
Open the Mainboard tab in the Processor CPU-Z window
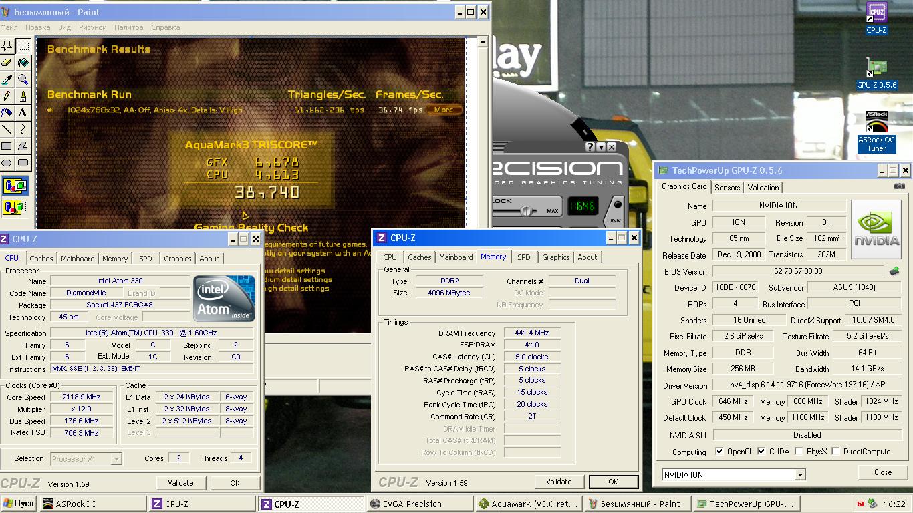point(78,259)
